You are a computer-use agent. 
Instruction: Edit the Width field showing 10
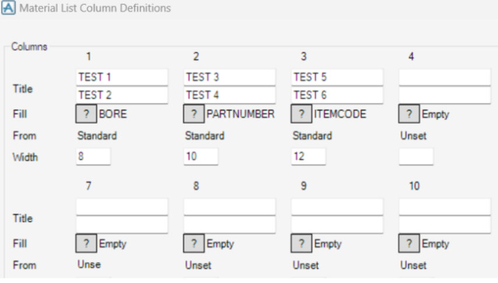click(x=201, y=156)
